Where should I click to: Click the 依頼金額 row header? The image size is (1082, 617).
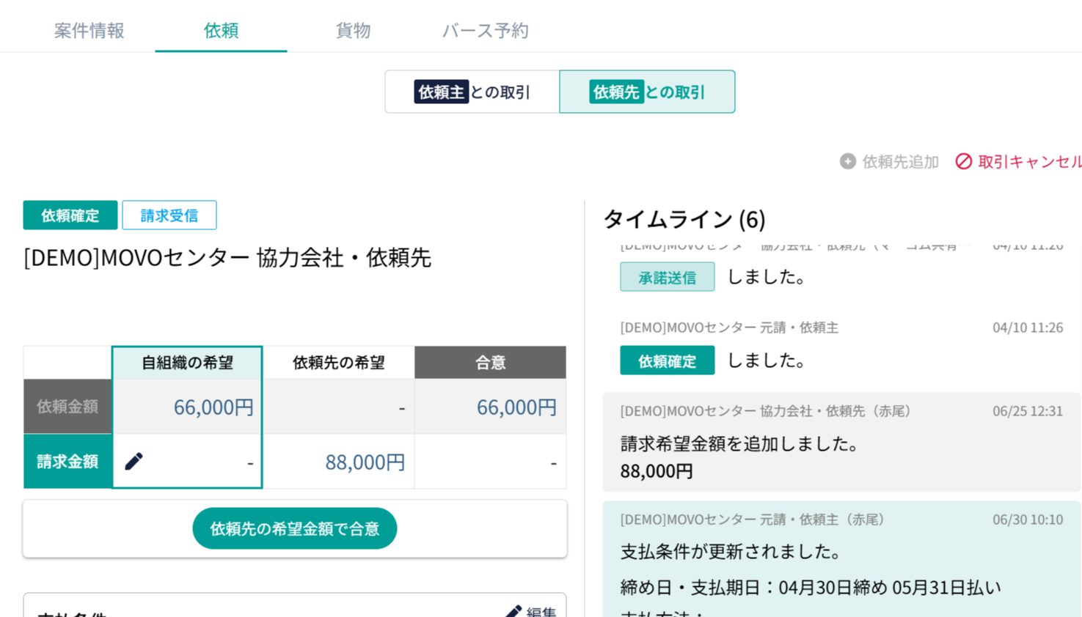click(67, 407)
